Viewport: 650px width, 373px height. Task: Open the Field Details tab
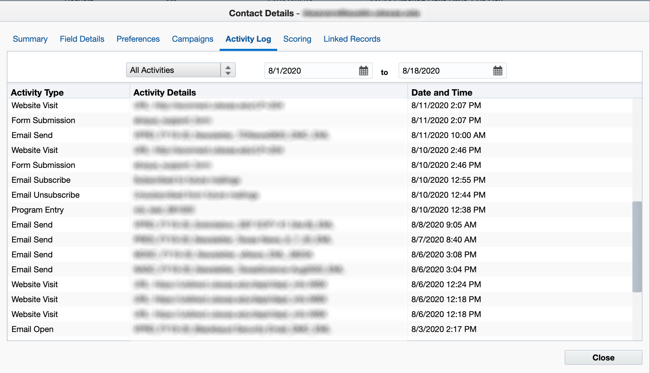(x=82, y=39)
